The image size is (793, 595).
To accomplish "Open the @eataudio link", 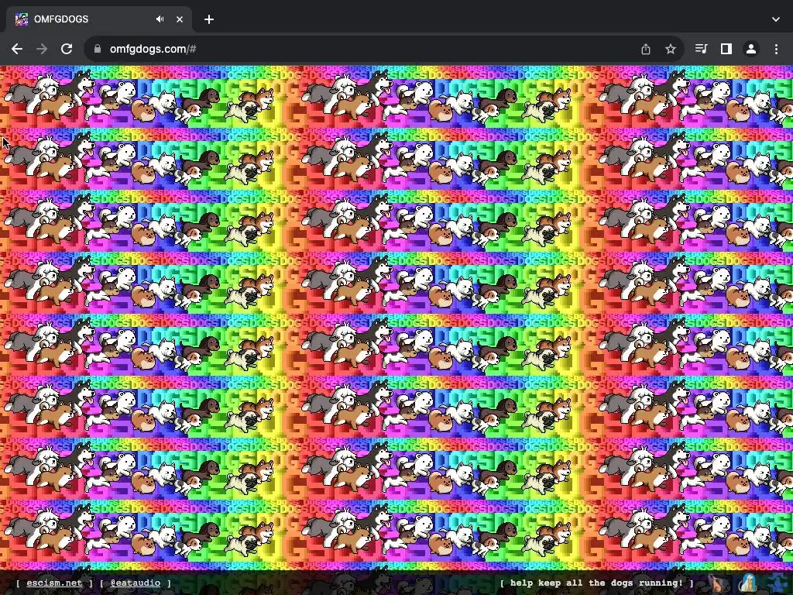I will click(x=135, y=583).
